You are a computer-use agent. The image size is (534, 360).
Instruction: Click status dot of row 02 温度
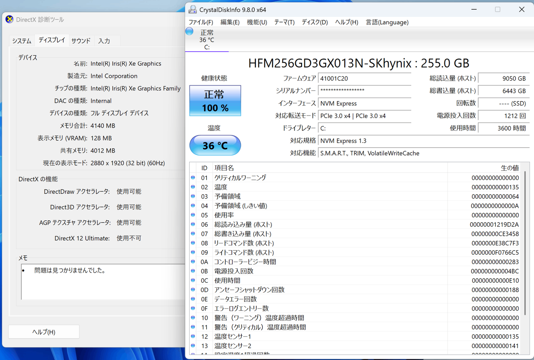click(x=193, y=187)
